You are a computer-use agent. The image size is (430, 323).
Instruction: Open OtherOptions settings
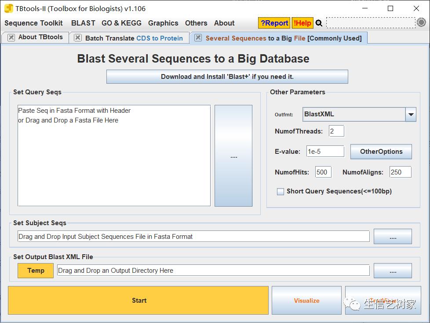tap(381, 152)
